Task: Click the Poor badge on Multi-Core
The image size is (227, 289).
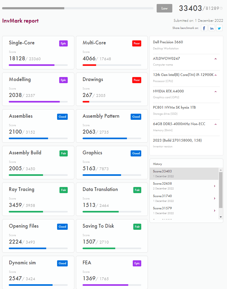Action: pyautogui.click(x=137, y=43)
